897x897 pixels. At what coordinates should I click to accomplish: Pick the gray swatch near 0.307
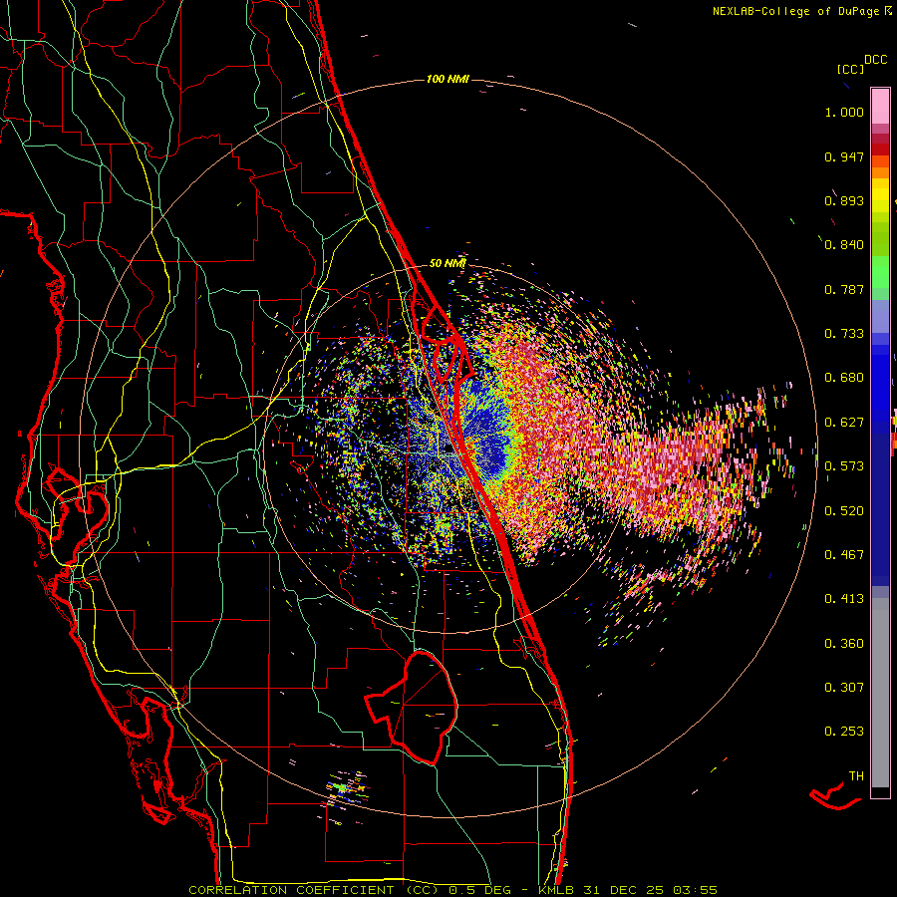[x=880, y=693]
